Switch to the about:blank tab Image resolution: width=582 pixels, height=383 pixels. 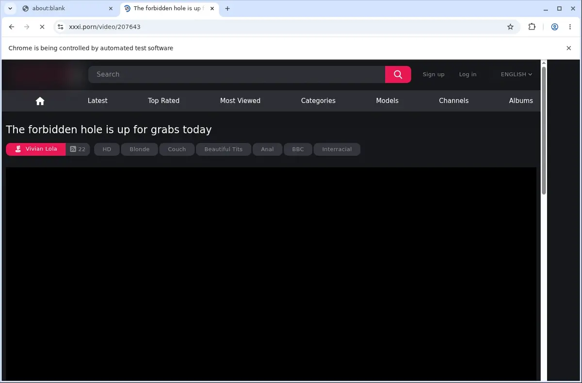67,8
